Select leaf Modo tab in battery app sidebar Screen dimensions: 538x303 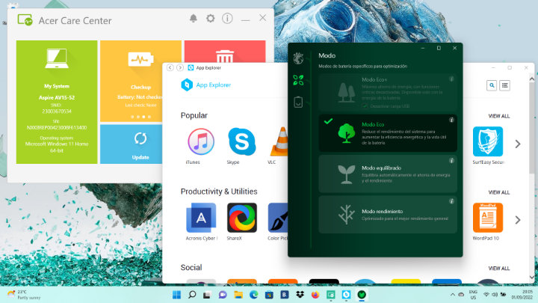coord(298,80)
